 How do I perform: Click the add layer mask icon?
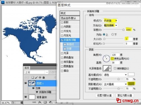tap(45, 102)
